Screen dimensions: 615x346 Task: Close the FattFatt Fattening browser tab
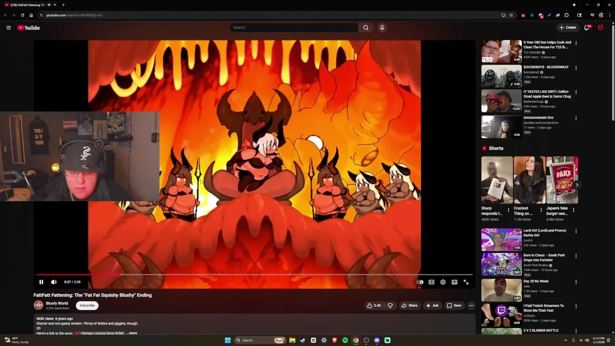tap(55, 5)
